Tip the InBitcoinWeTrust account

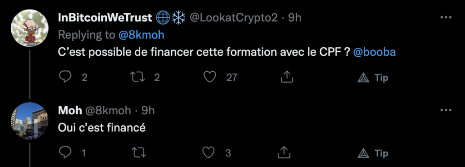[372, 78]
